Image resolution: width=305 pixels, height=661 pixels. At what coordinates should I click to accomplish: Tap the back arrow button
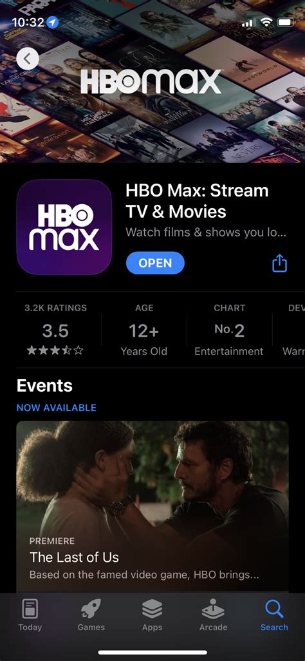(28, 59)
